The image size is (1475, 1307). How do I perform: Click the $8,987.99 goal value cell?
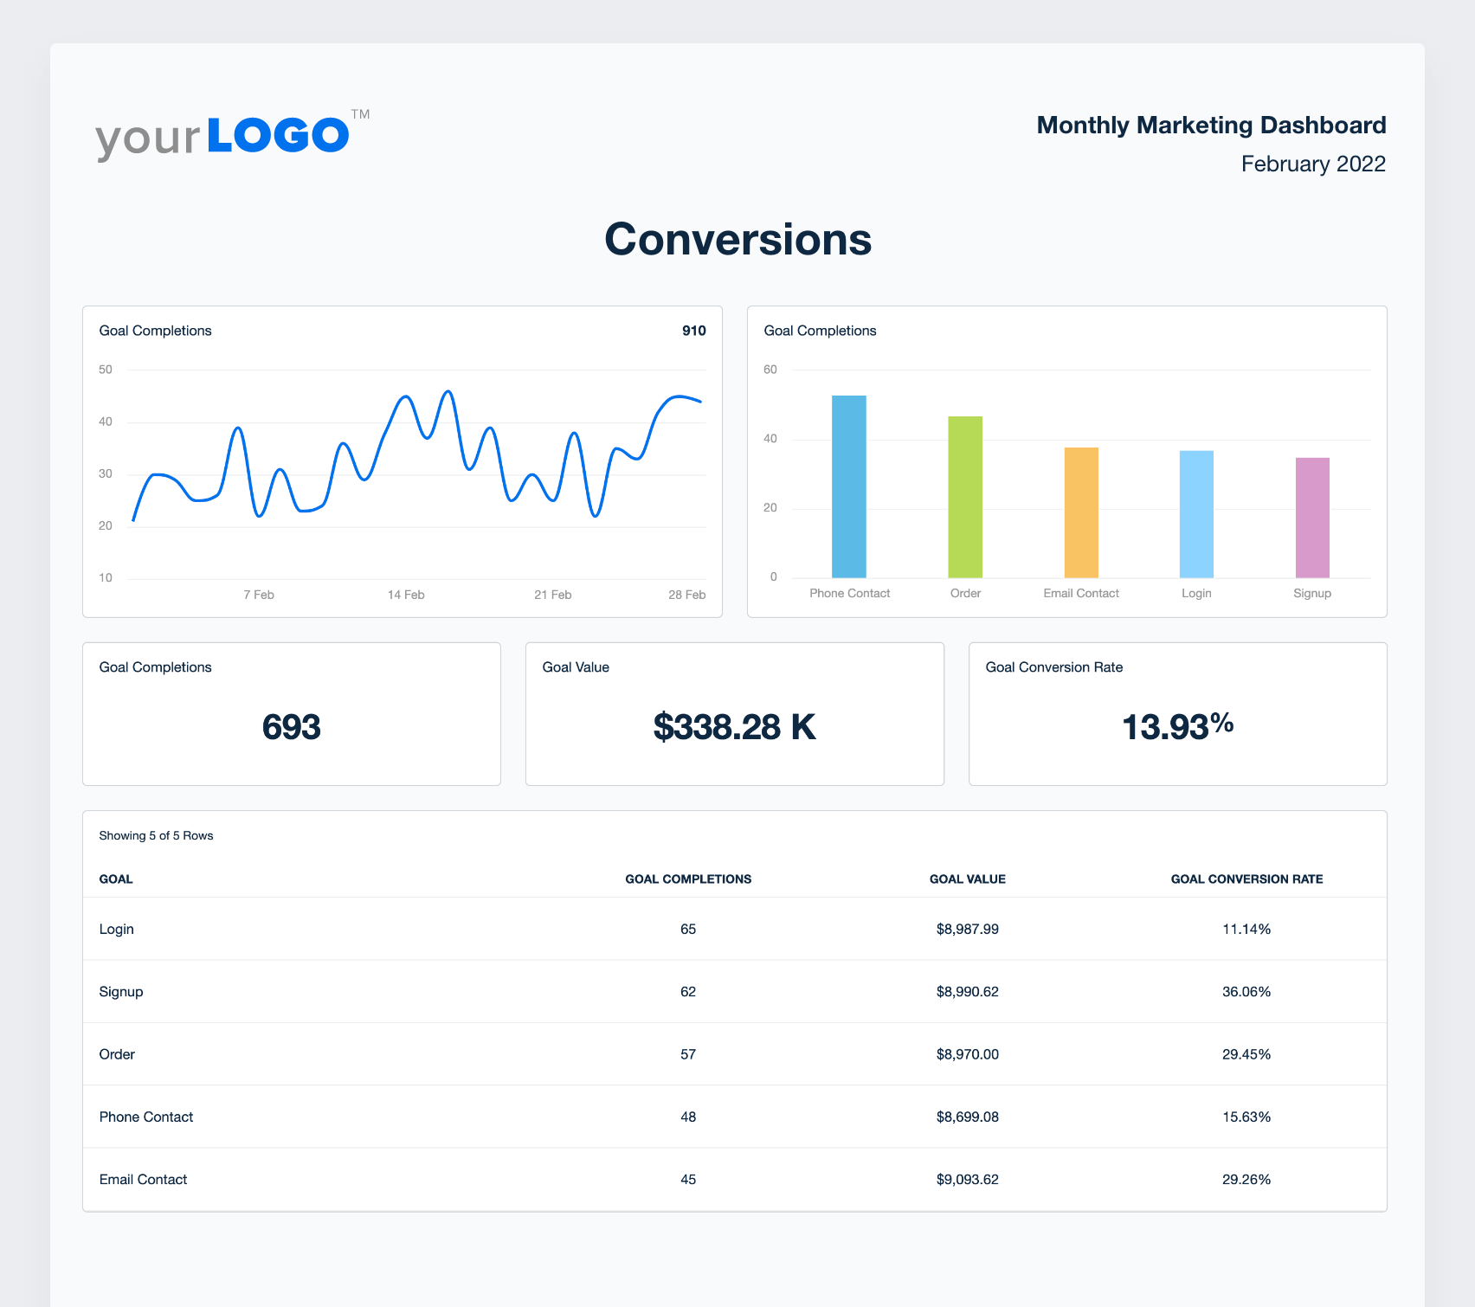968,930
